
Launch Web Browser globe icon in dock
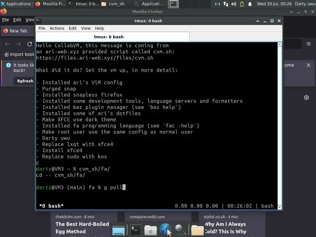165,229
